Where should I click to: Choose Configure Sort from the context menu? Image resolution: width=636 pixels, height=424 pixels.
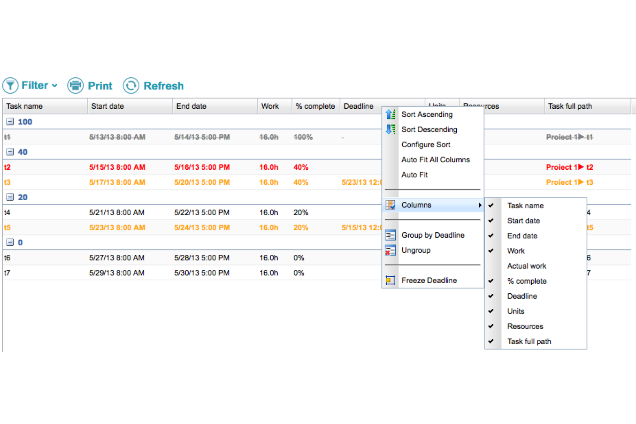(x=426, y=144)
